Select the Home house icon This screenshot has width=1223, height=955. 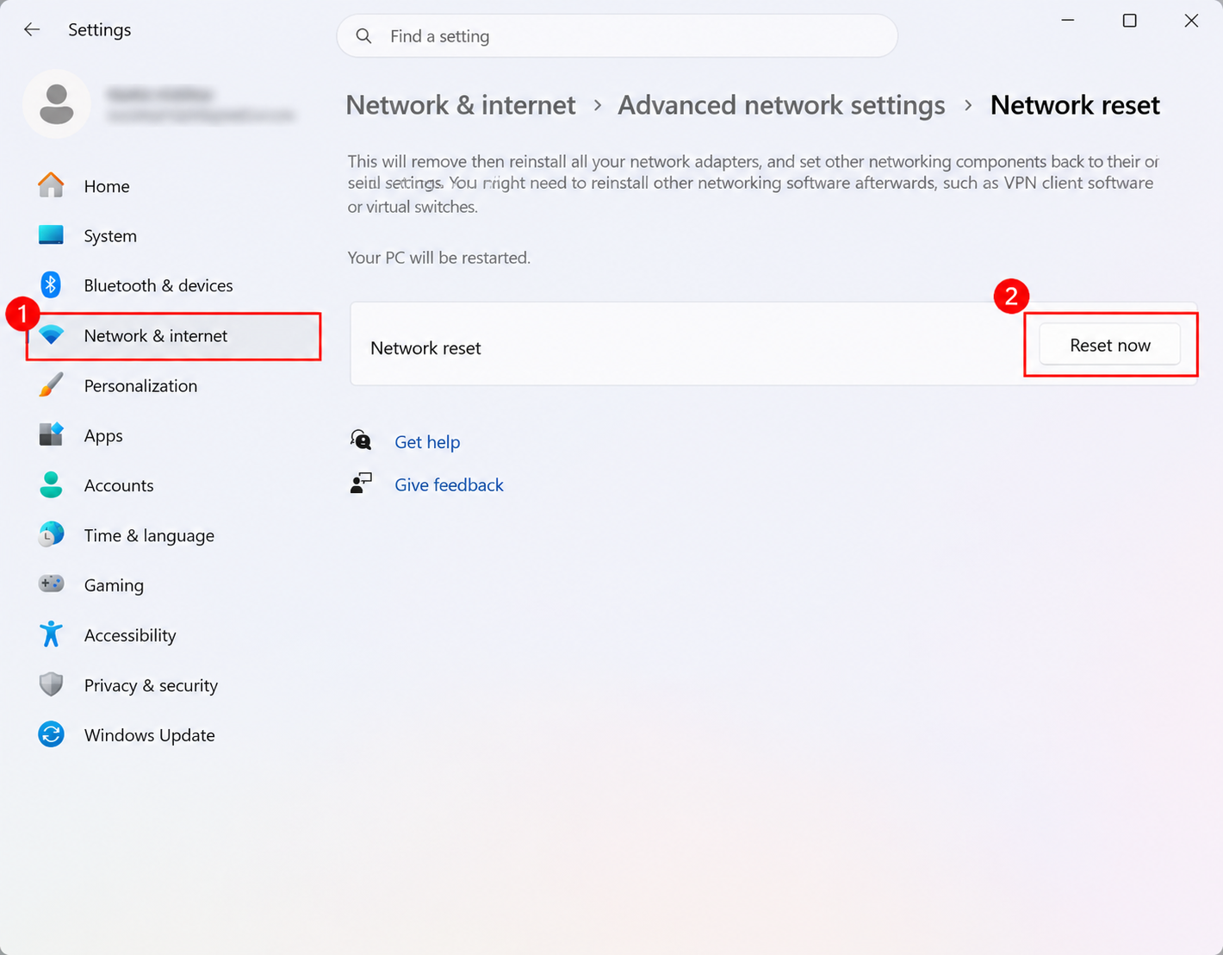tap(51, 185)
